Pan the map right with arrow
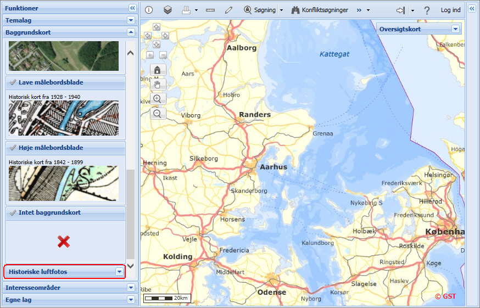 pos(165,36)
